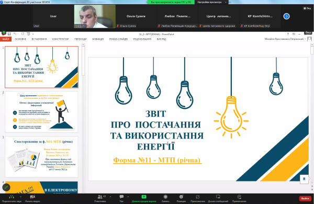Click the redo icon in quick access toolbar

(x=23, y=34)
